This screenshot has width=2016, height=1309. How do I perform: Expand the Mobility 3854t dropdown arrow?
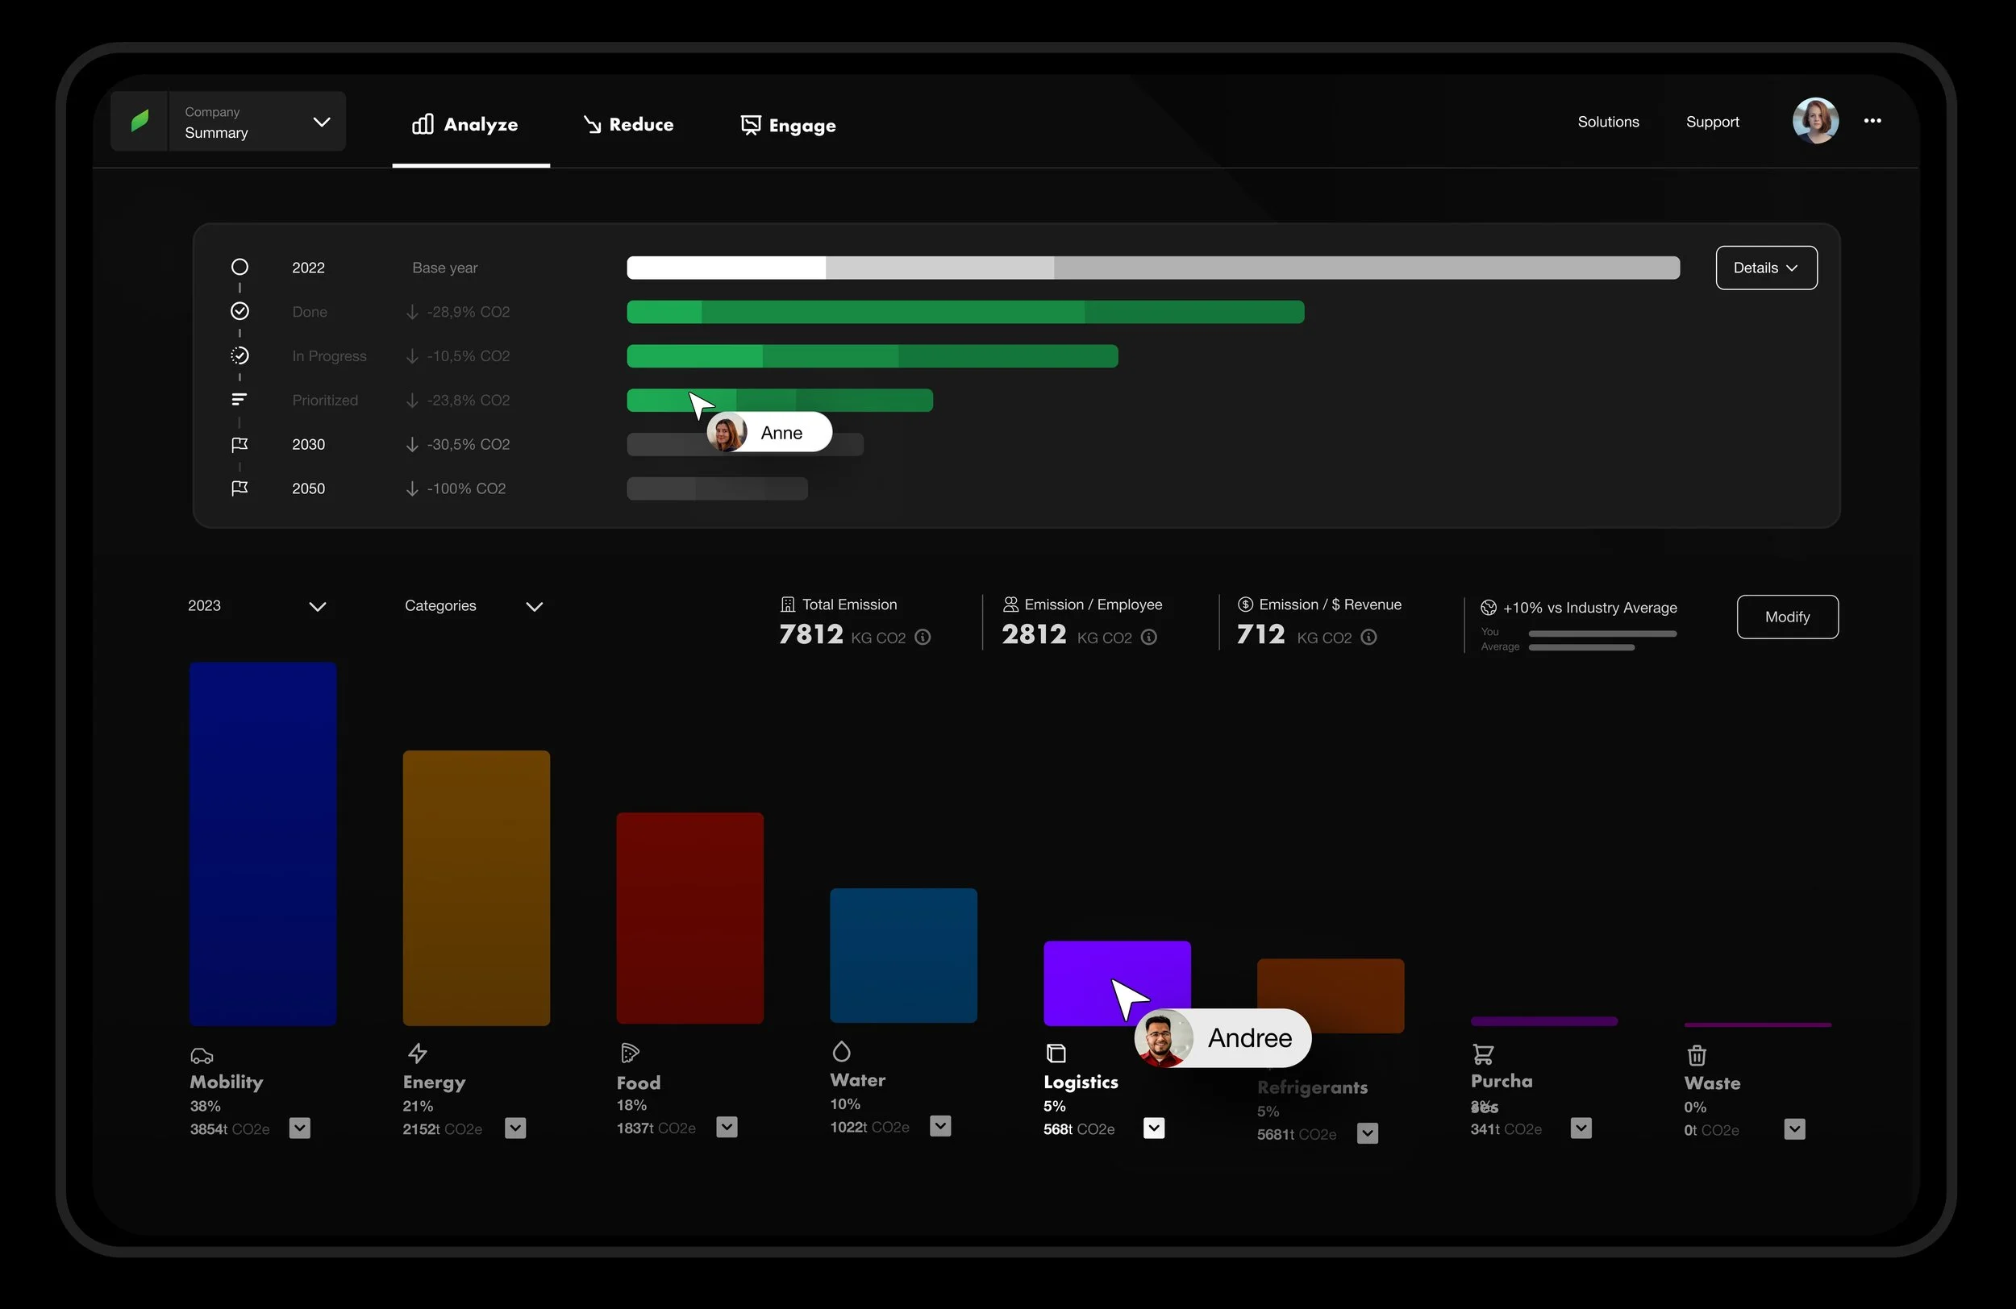click(x=300, y=1128)
